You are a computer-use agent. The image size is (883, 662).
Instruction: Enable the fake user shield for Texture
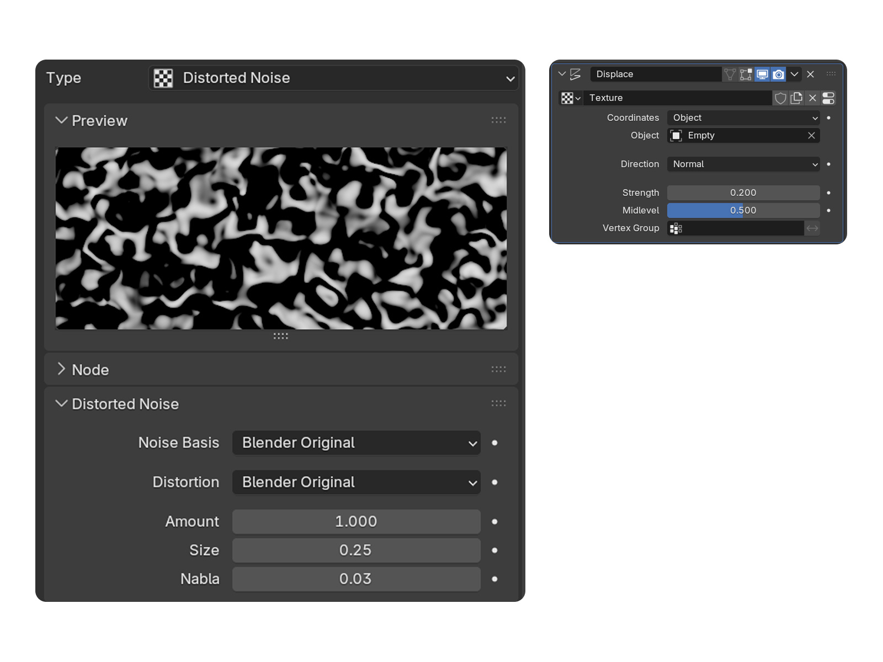click(x=780, y=98)
